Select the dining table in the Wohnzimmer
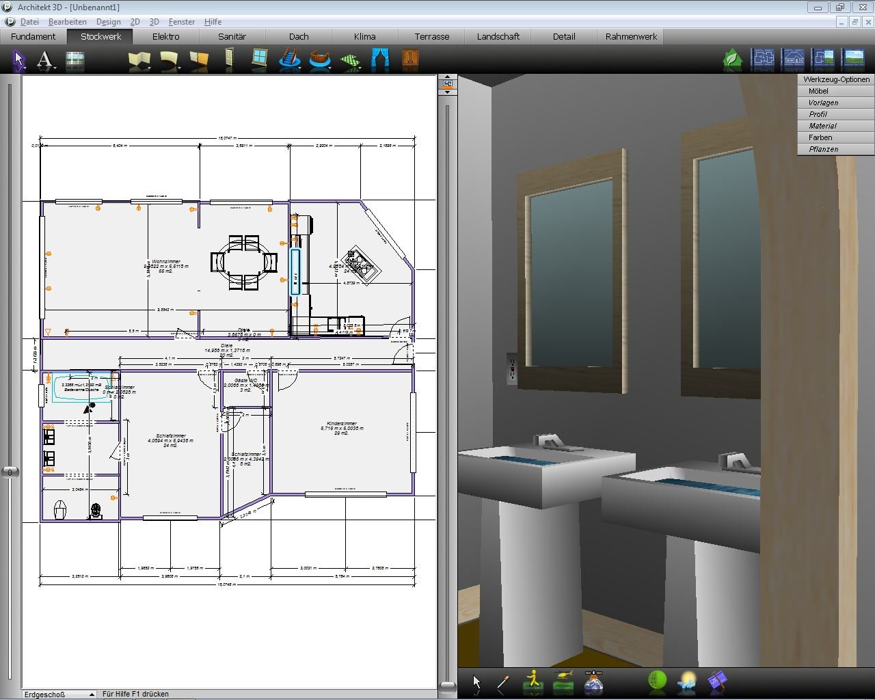Screen dimensions: 875x700 (244, 262)
